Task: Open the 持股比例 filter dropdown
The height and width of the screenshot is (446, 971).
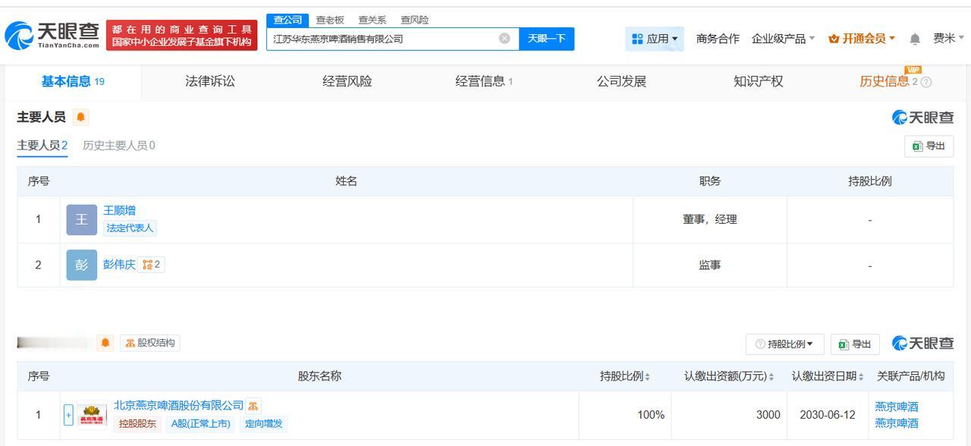Action: pyautogui.click(x=784, y=344)
